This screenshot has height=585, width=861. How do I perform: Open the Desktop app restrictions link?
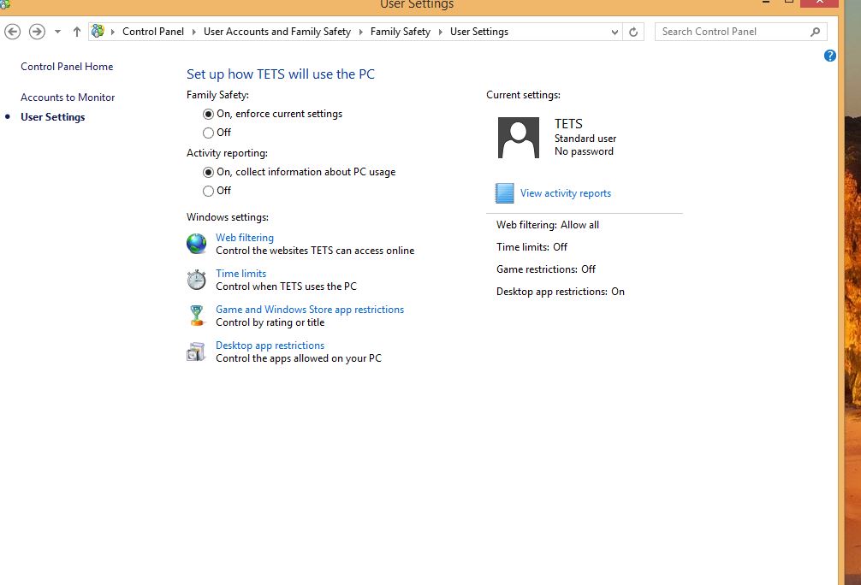tap(270, 346)
